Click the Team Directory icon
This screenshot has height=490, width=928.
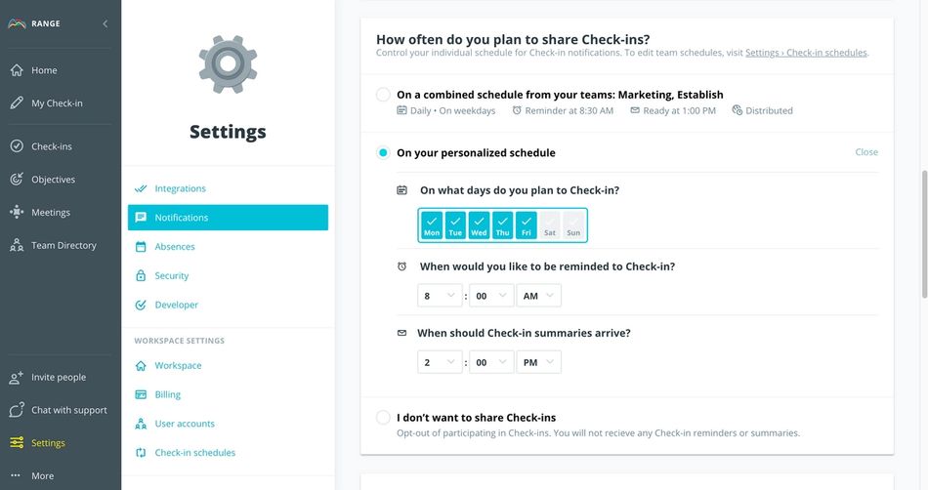17,246
